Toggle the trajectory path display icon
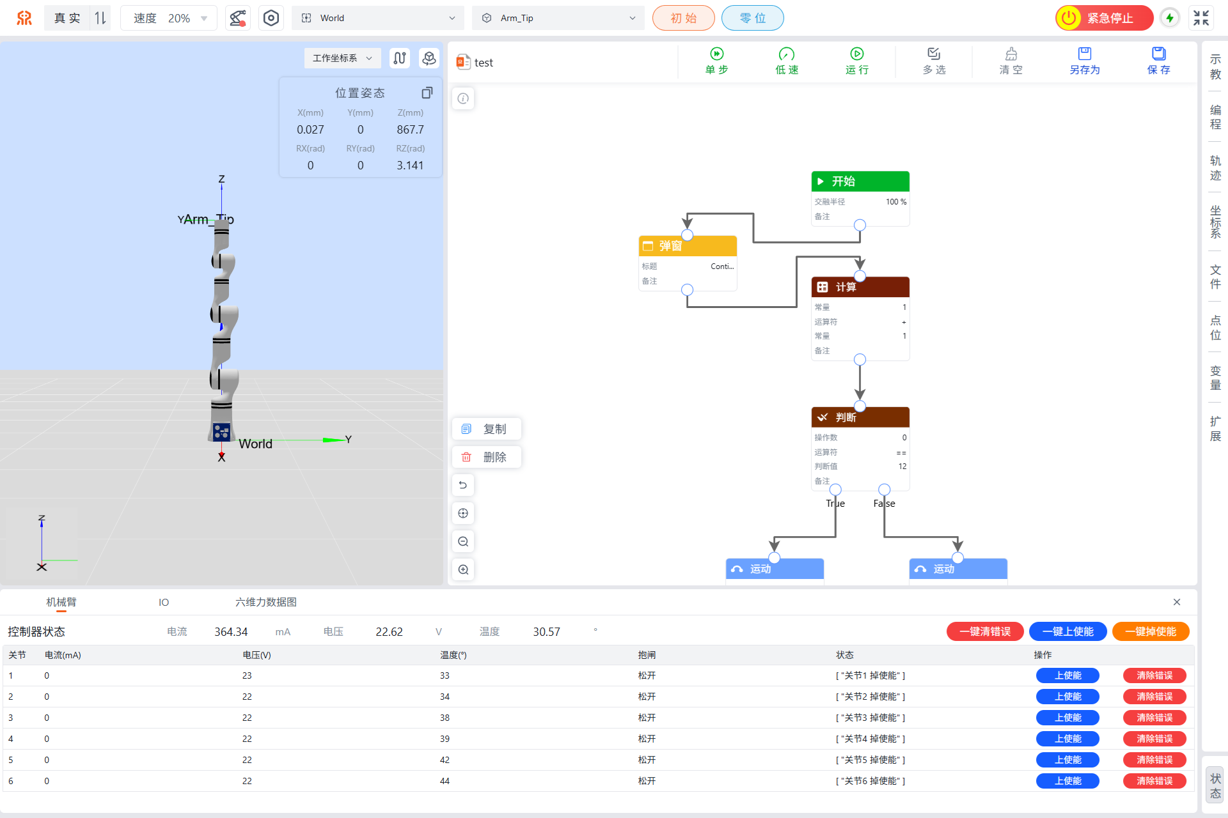The height and width of the screenshot is (818, 1228). point(400,58)
